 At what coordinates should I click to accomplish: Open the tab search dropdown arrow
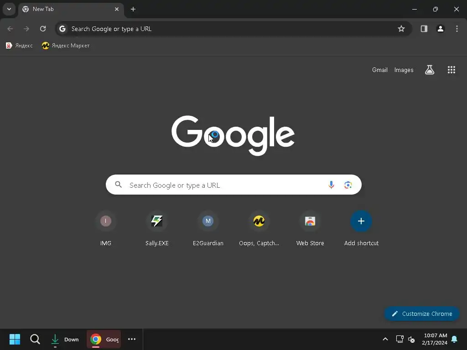tap(9, 9)
